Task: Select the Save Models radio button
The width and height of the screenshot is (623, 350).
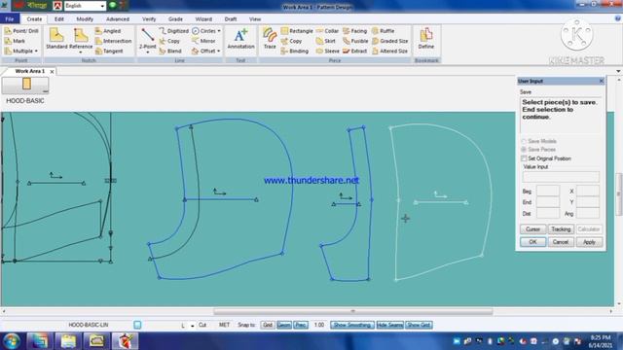Action: coord(524,141)
